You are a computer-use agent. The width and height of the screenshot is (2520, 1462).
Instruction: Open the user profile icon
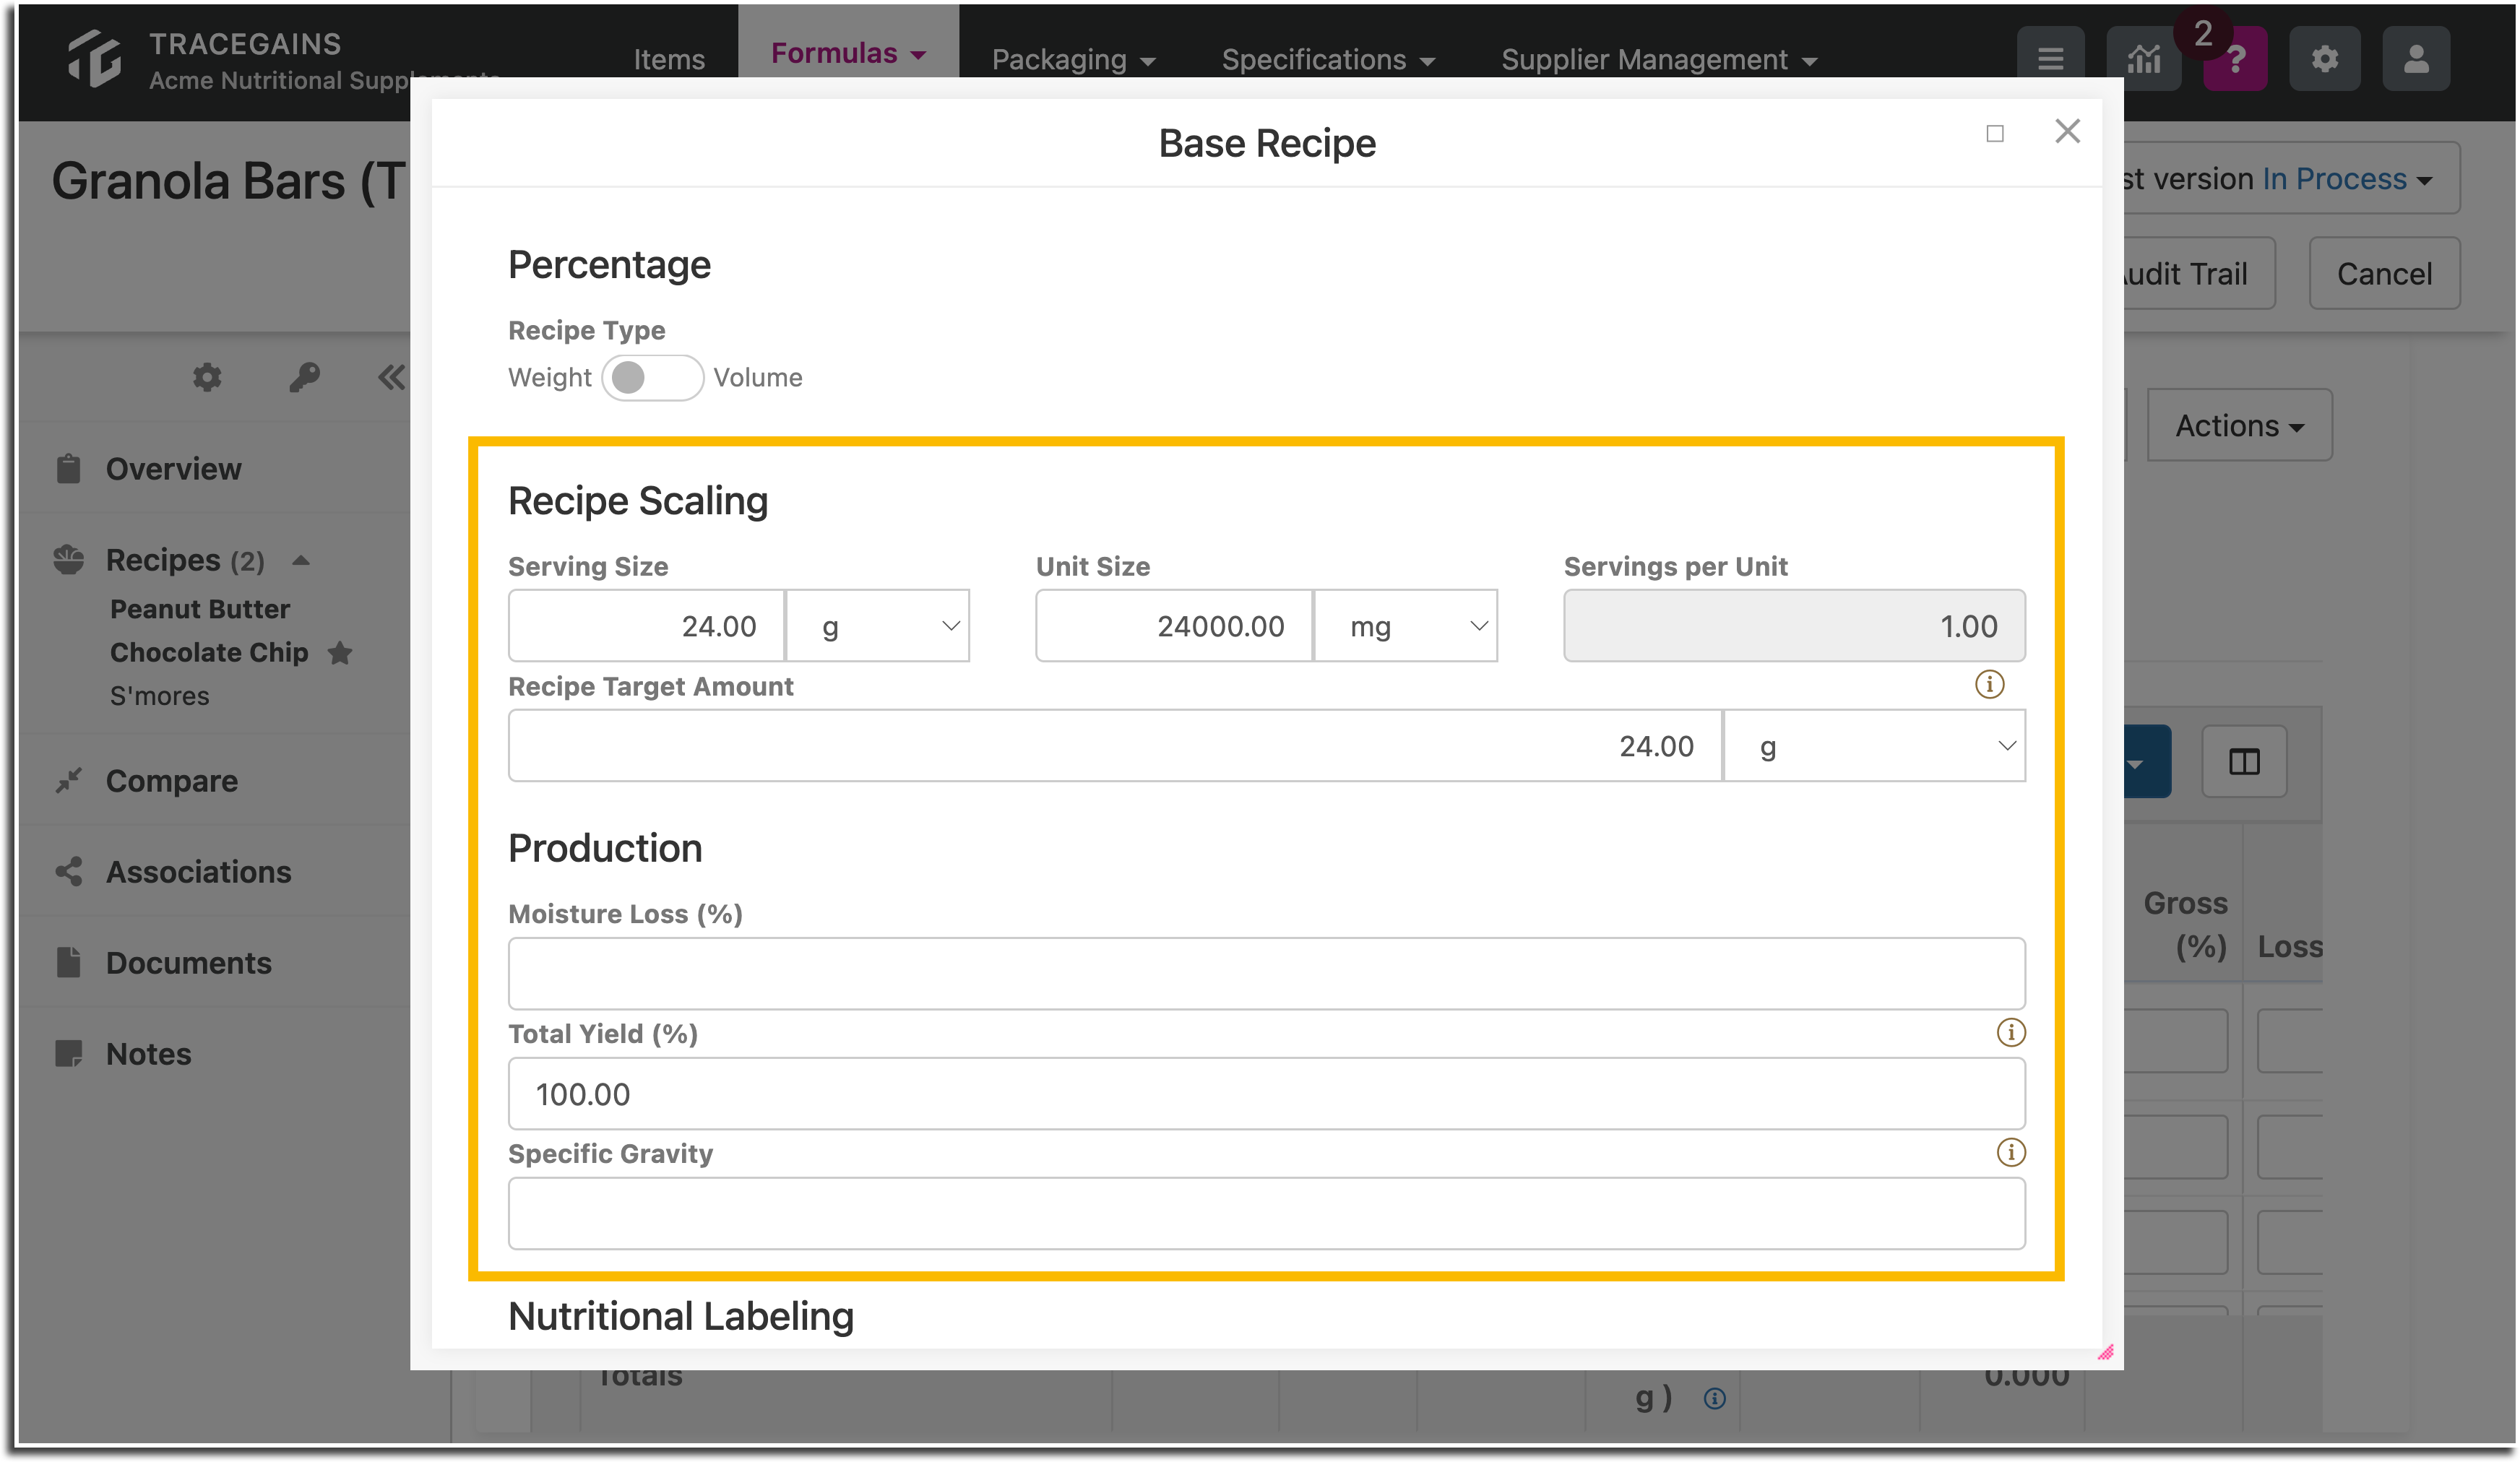point(2416,59)
